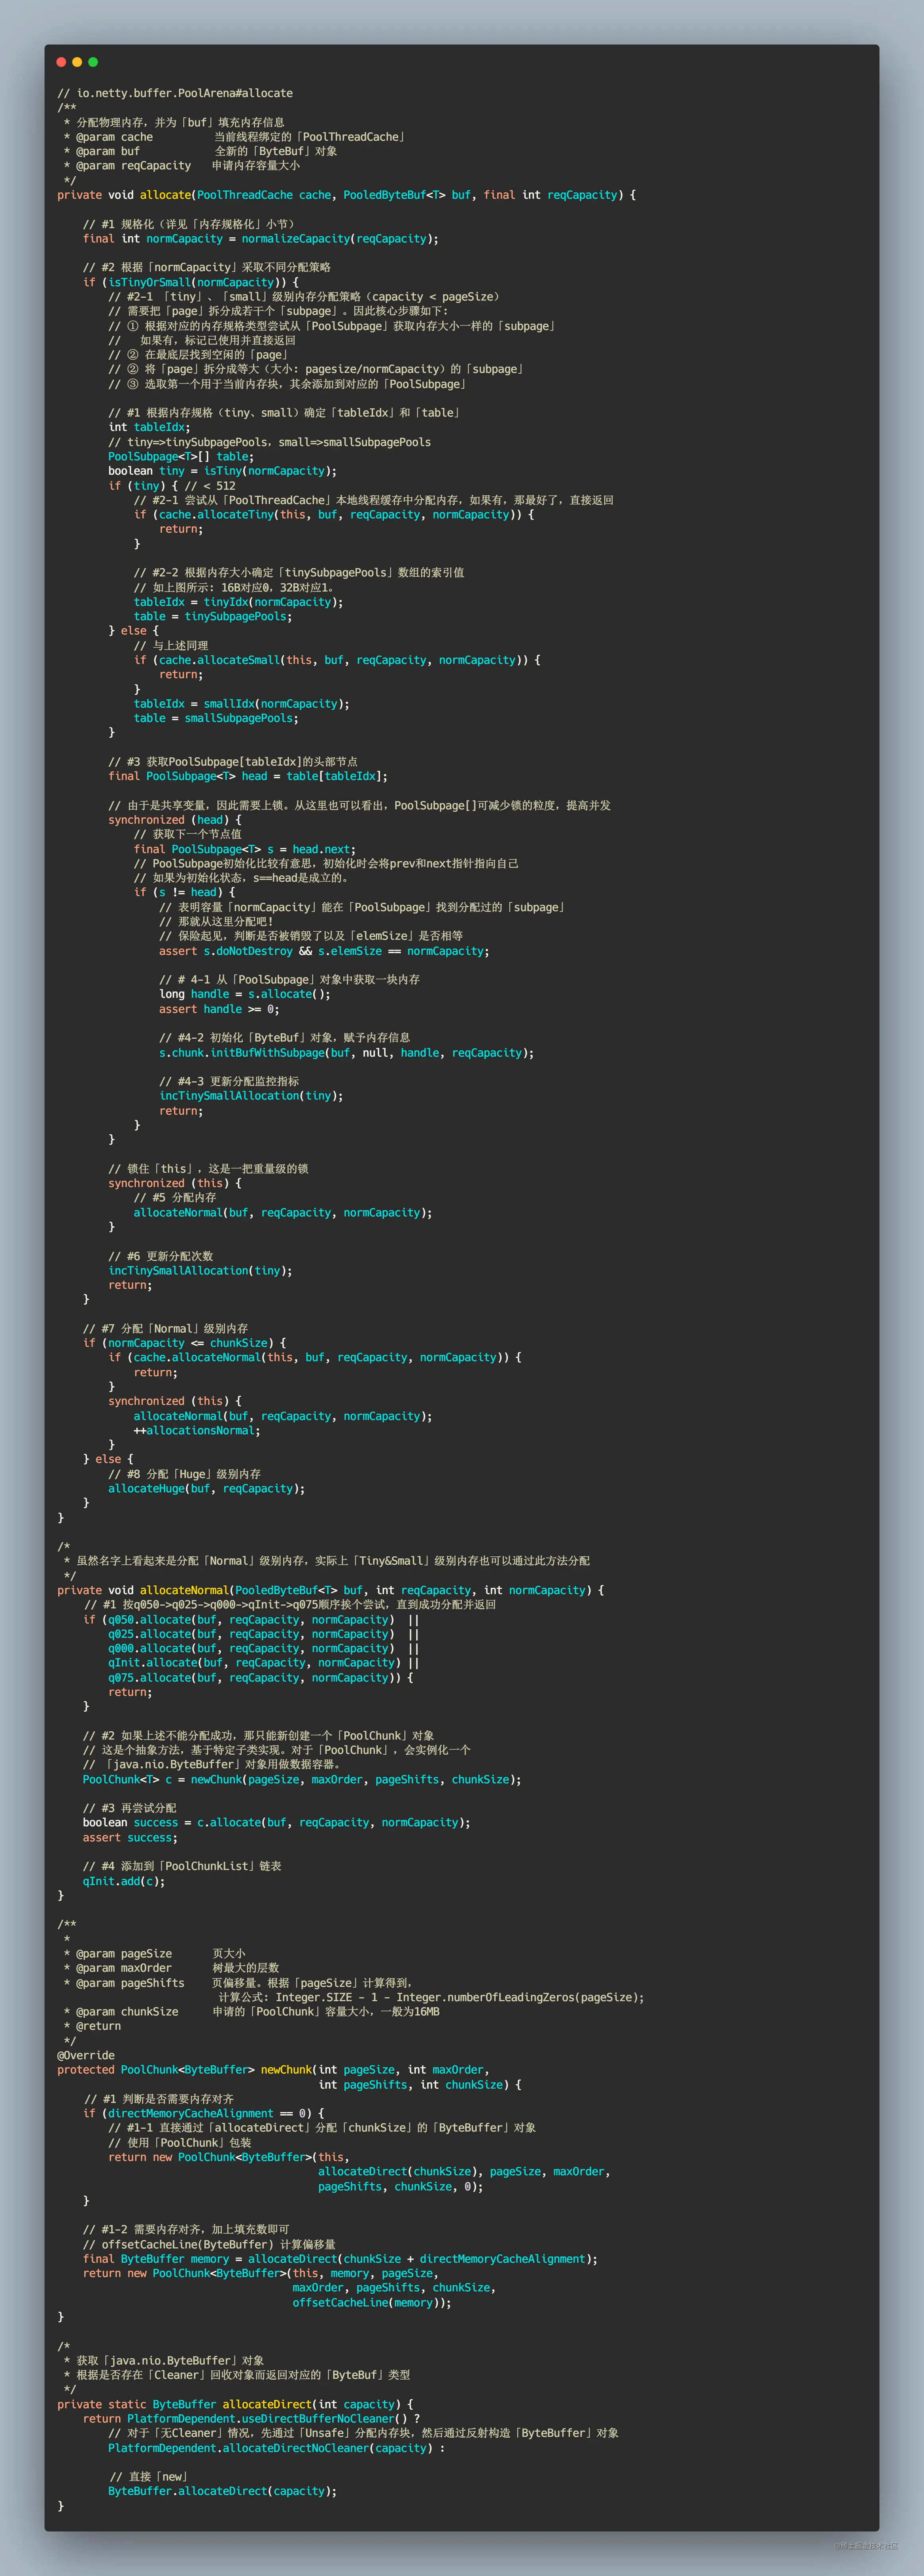Click the 'cache.allocateSmall' call

[x=337, y=660]
